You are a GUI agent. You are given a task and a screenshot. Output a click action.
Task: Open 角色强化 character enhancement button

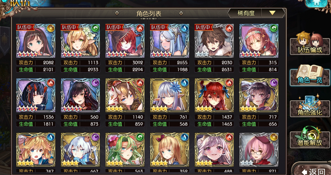click(310, 107)
